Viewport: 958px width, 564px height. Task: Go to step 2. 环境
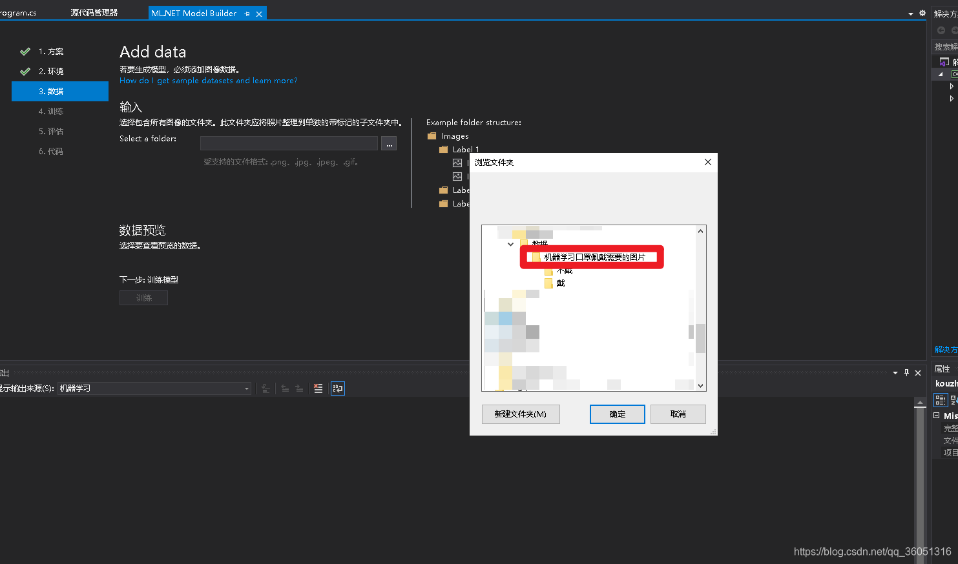[x=51, y=72]
